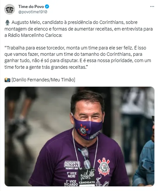The height and width of the screenshot is (191, 158).
Task: Click the Augusto Melo logo on the shirt
Action: click(x=72, y=164)
